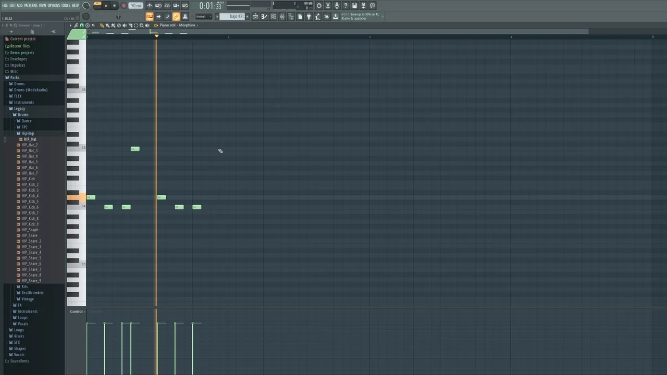The height and width of the screenshot is (375, 667).
Task: Toggle the overdub/step editing icon
Action: [x=176, y=5]
